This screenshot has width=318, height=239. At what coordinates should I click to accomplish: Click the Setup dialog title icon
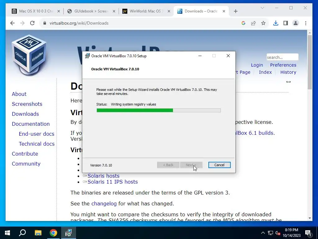[87, 56]
